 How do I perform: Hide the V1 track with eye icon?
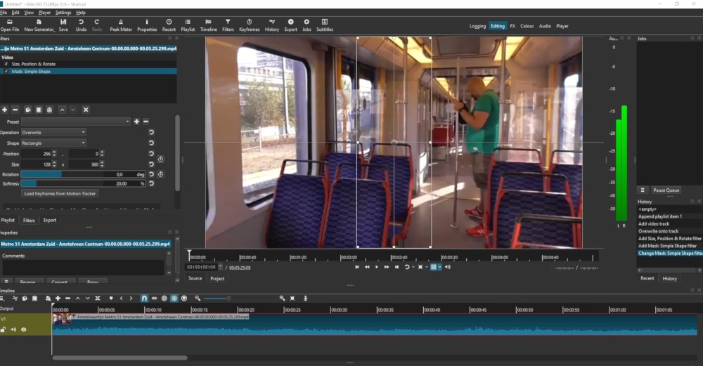(x=24, y=329)
